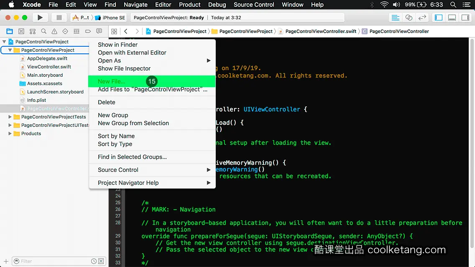Open LaunchScreen.storyboard
The image size is (475, 267).
(55, 92)
